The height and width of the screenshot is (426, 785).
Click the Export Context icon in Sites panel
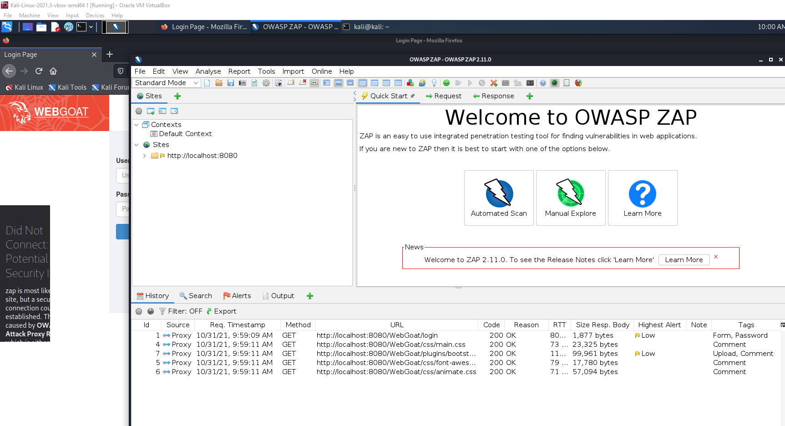[174, 111]
